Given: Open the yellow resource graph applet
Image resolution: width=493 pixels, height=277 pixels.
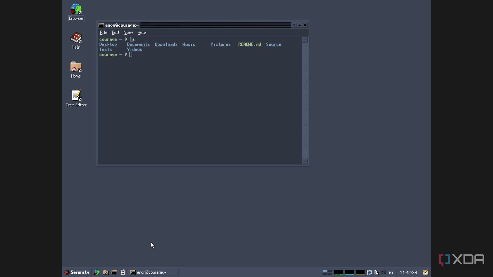Looking at the screenshot, I should [x=360, y=272].
